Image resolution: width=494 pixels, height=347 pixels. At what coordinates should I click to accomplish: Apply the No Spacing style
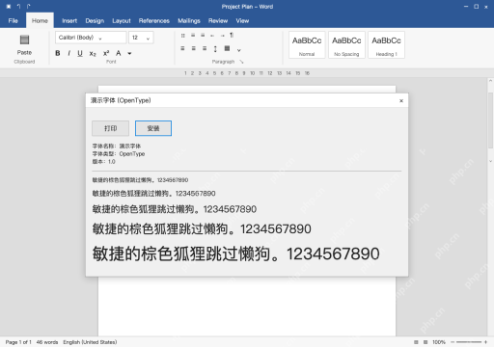click(x=346, y=45)
